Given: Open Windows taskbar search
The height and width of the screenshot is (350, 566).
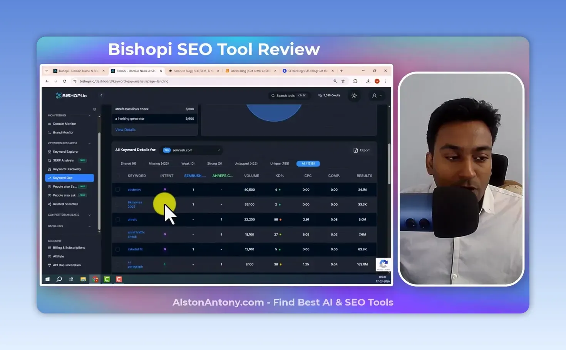Looking at the screenshot, I should tap(59, 279).
